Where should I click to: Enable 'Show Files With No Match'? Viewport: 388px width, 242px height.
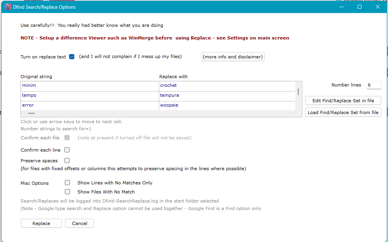pyautogui.click(x=67, y=191)
